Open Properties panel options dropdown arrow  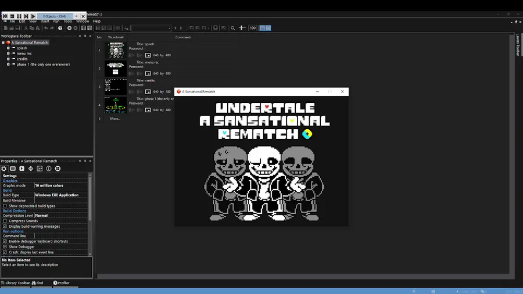tap(80, 161)
